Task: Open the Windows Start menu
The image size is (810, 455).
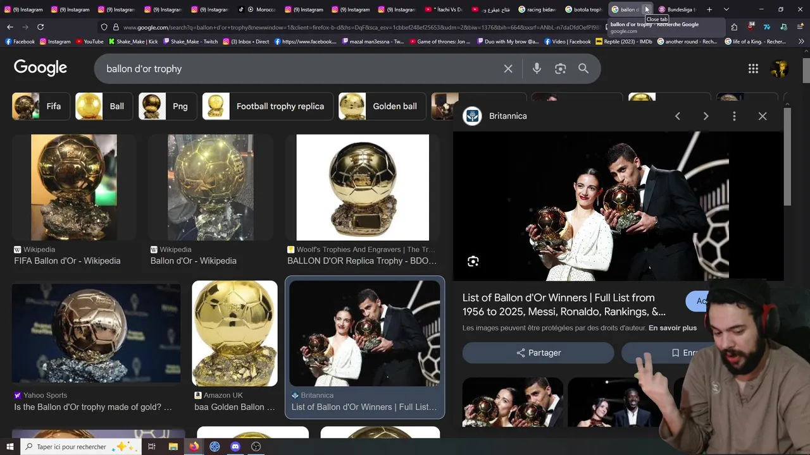Action: 9,447
